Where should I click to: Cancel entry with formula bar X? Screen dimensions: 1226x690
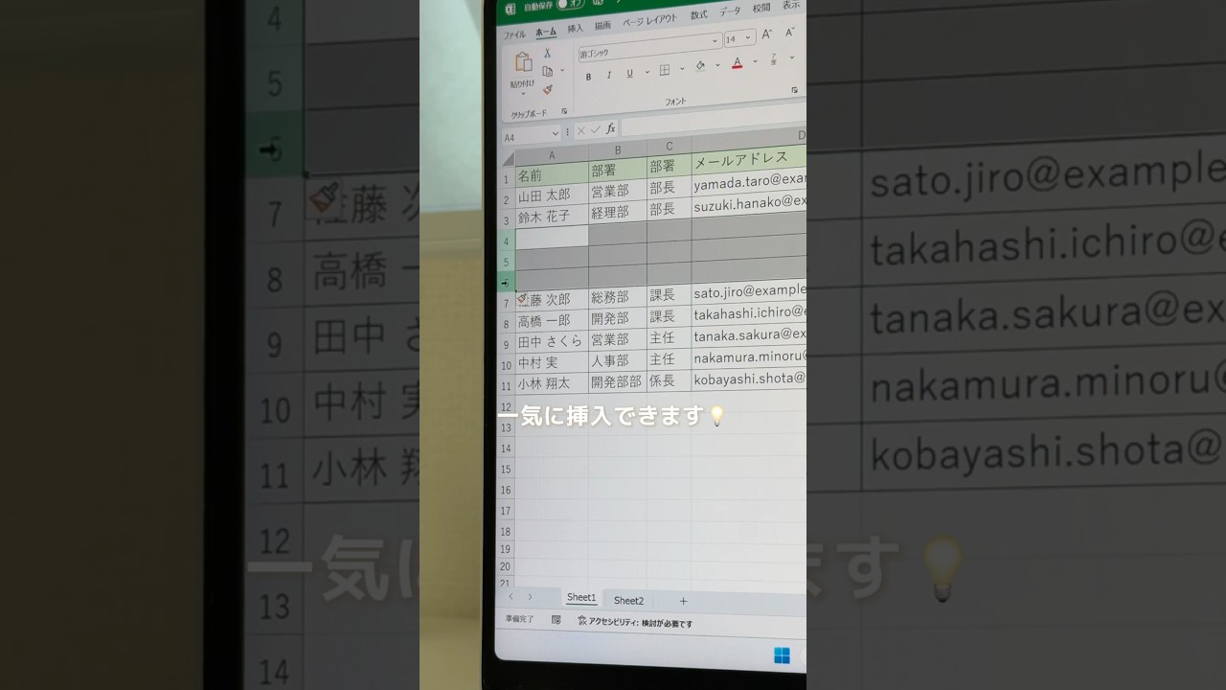pyautogui.click(x=580, y=131)
